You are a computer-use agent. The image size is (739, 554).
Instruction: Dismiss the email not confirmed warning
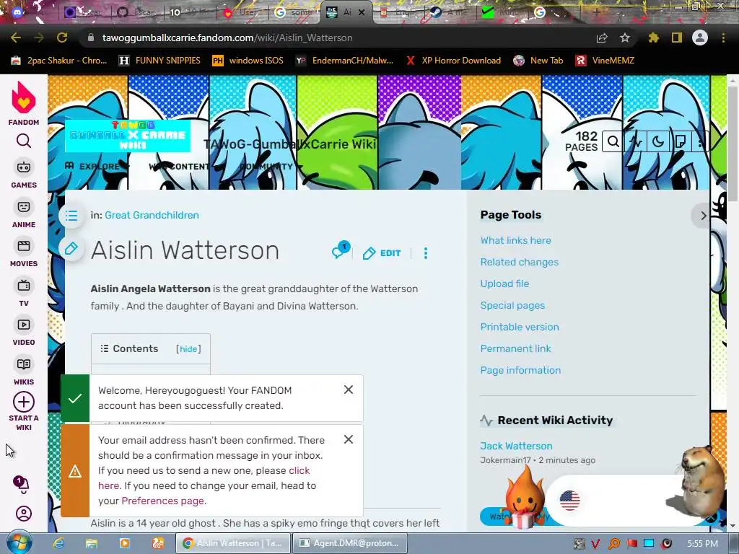pyautogui.click(x=349, y=439)
